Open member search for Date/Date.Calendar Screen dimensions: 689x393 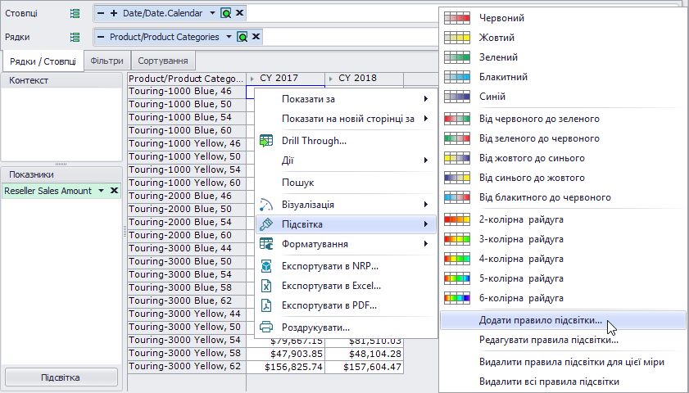226,13
